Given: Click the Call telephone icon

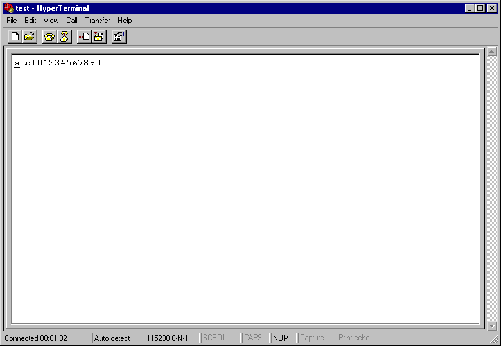Looking at the screenshot, I should [49, 37].
